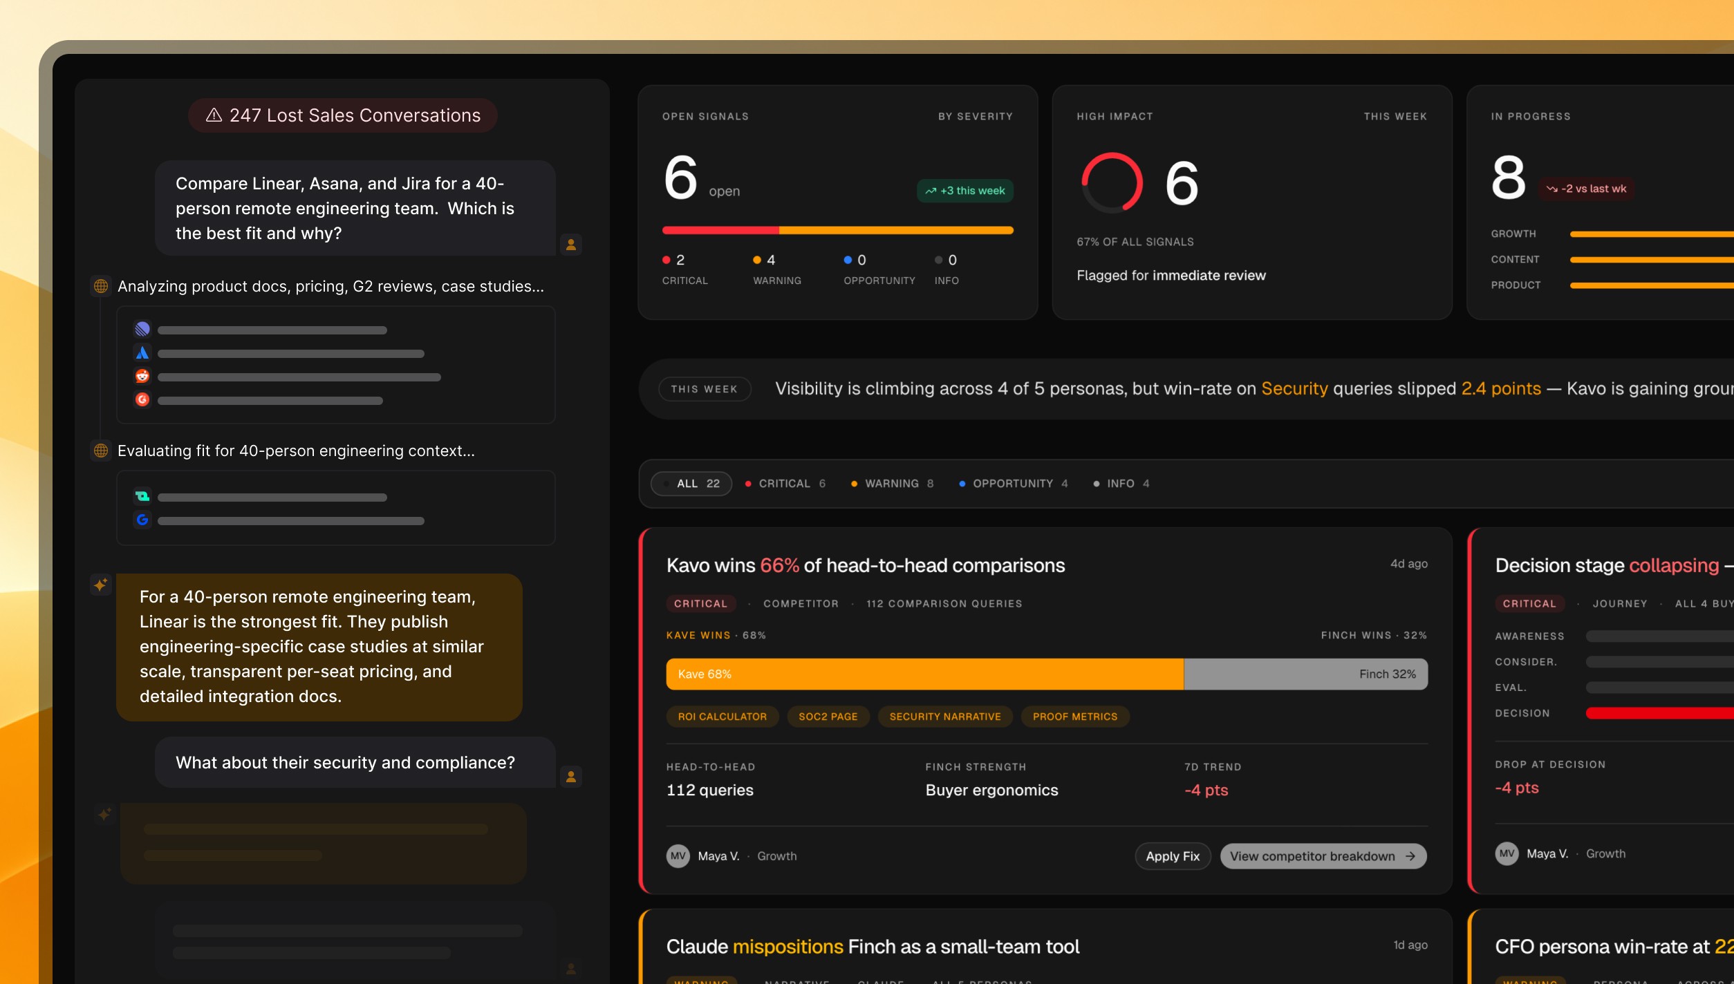Click the user avatar beside the Compare Linear message
This screenshot has height=984, width=1734.
point(571,244)
